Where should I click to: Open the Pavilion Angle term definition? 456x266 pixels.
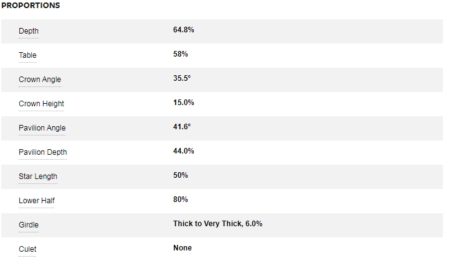pyautogui.click(x=42, y=128)
